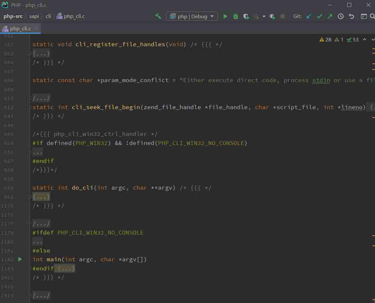This screenshot has width=375, height=303.
Task: Click php_cli_win32_ctrl_handler comment
Action: [100, 134]
